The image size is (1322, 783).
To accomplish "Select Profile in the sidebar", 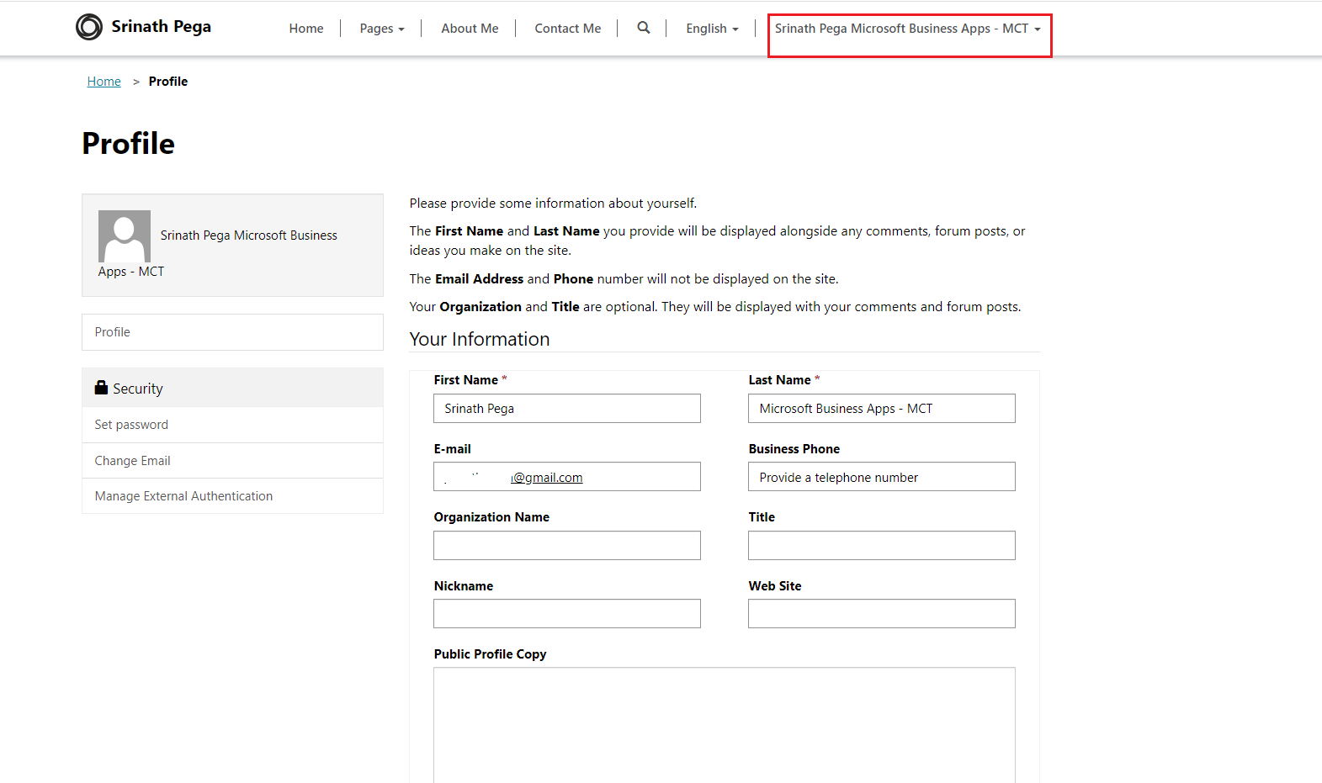I will 232,332.
